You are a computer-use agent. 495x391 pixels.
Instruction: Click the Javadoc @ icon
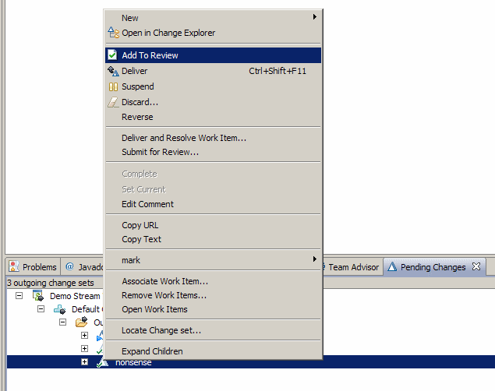tap(69, 266)
